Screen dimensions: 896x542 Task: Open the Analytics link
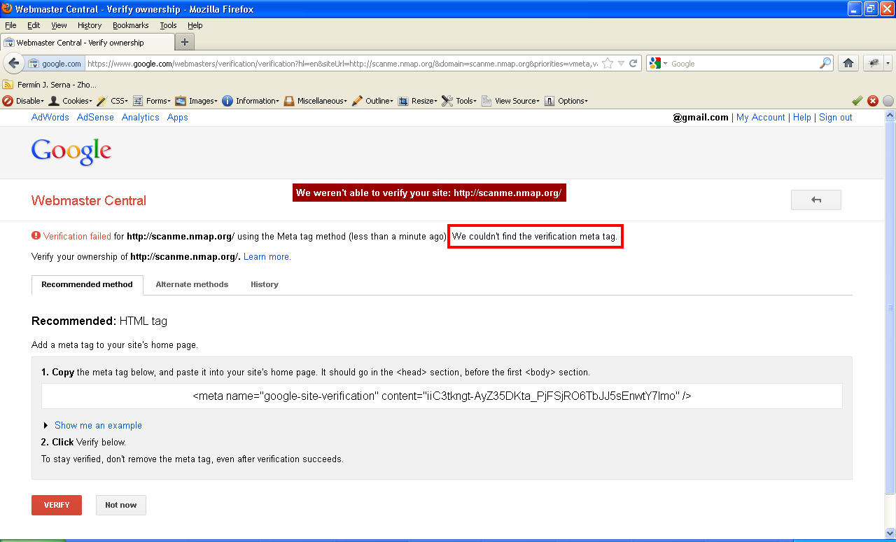click(x=141, y=118)
